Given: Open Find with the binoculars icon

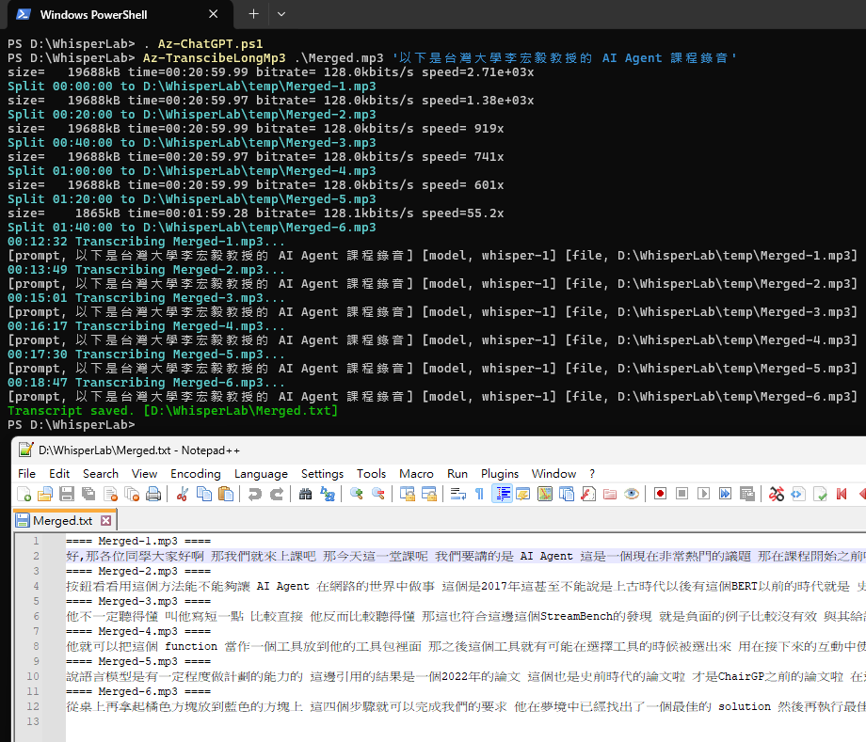Looking at the screenshot, I should (305, 494).
